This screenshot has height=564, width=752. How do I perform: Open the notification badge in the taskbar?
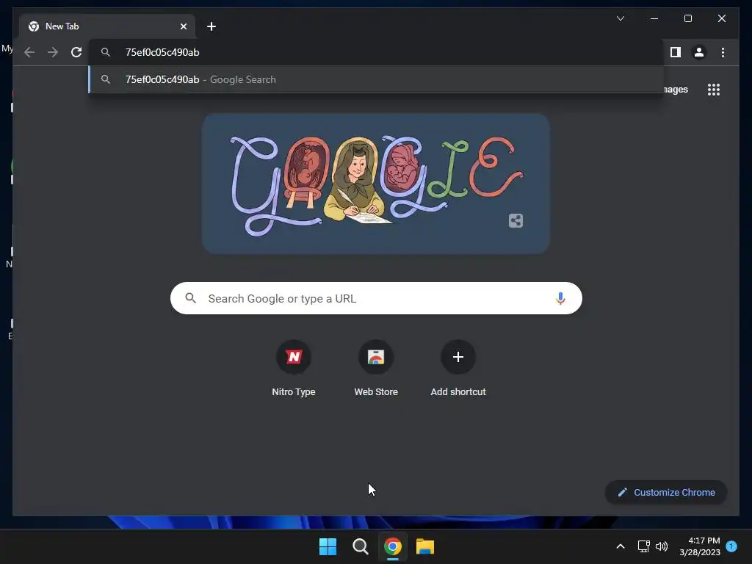click(x=731, y=546)
